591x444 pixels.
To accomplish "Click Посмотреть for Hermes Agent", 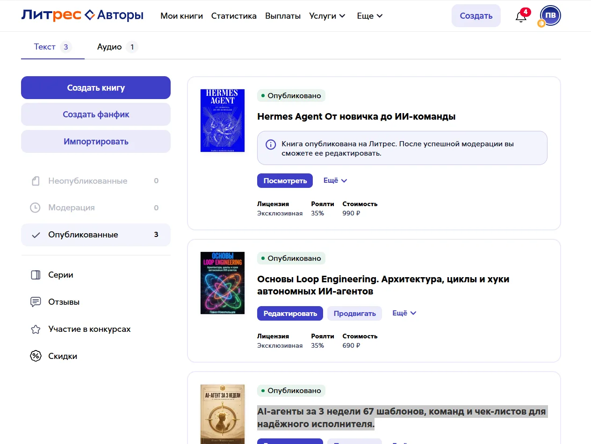I will coord(285,180).
